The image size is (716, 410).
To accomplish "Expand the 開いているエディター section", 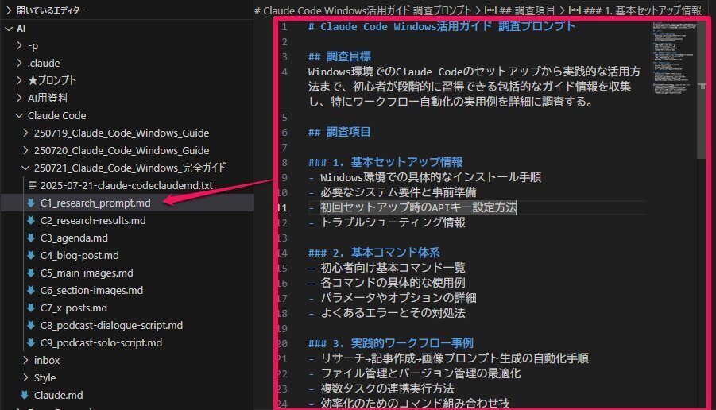I will coord(9,10).
